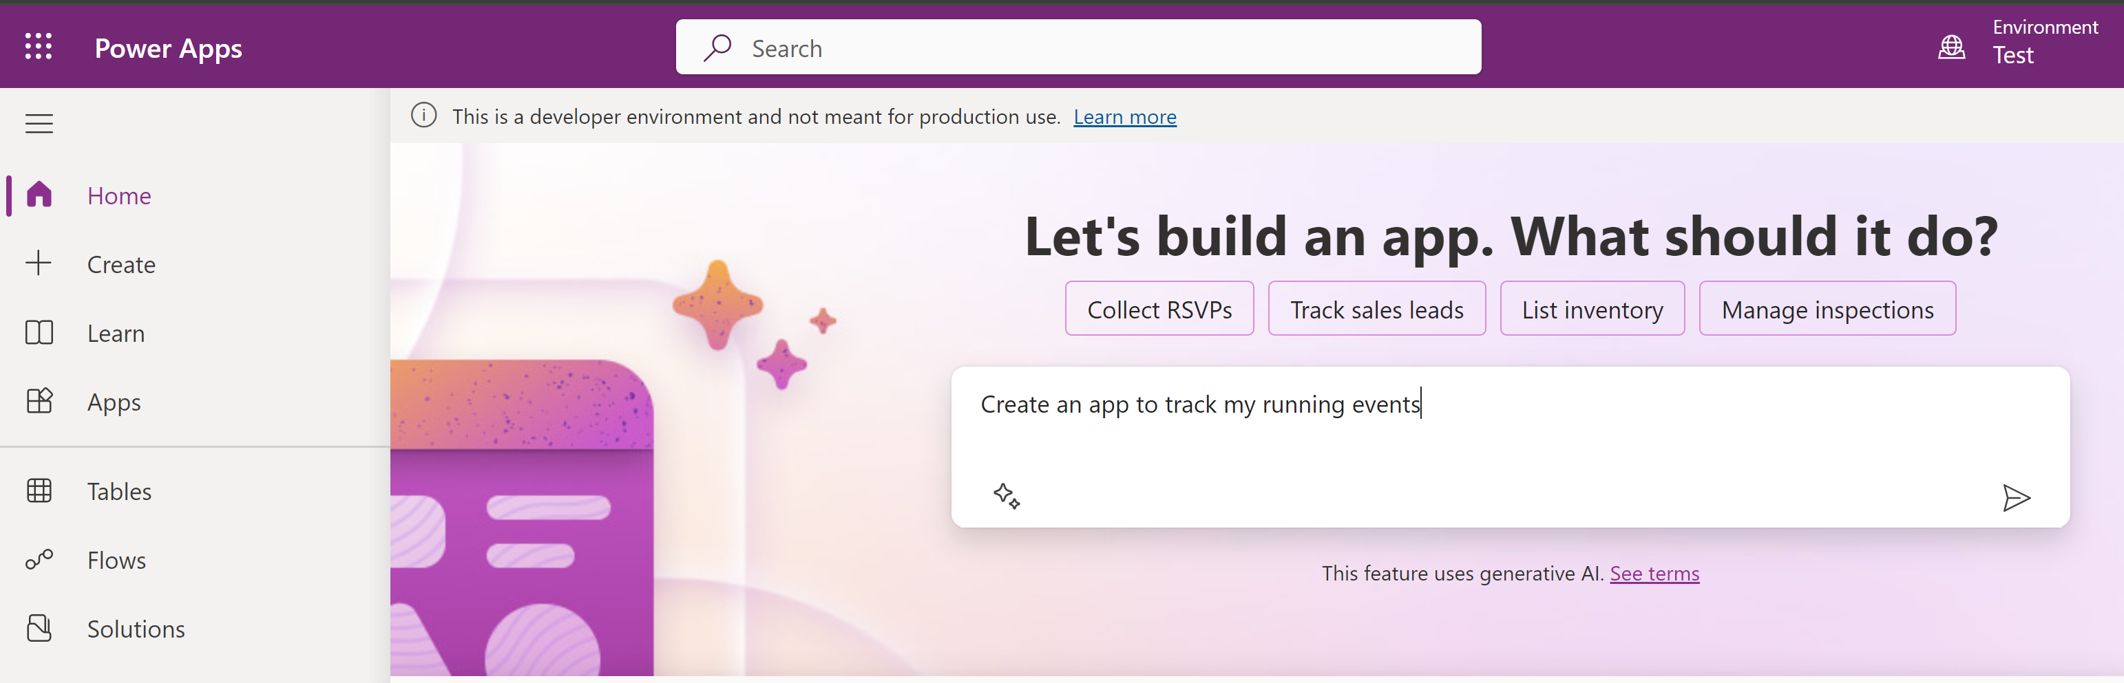Choose the Track sales leads suggestion
Image resolution: width=2124 pixels, height=683 pixels.
click(1376, 309)
